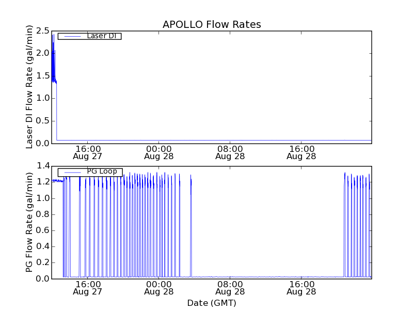The width and height of the screenshot is (413, 310).
Task: Select the 0.0 tick on Laser DI axis
Action: coord(43,144)
